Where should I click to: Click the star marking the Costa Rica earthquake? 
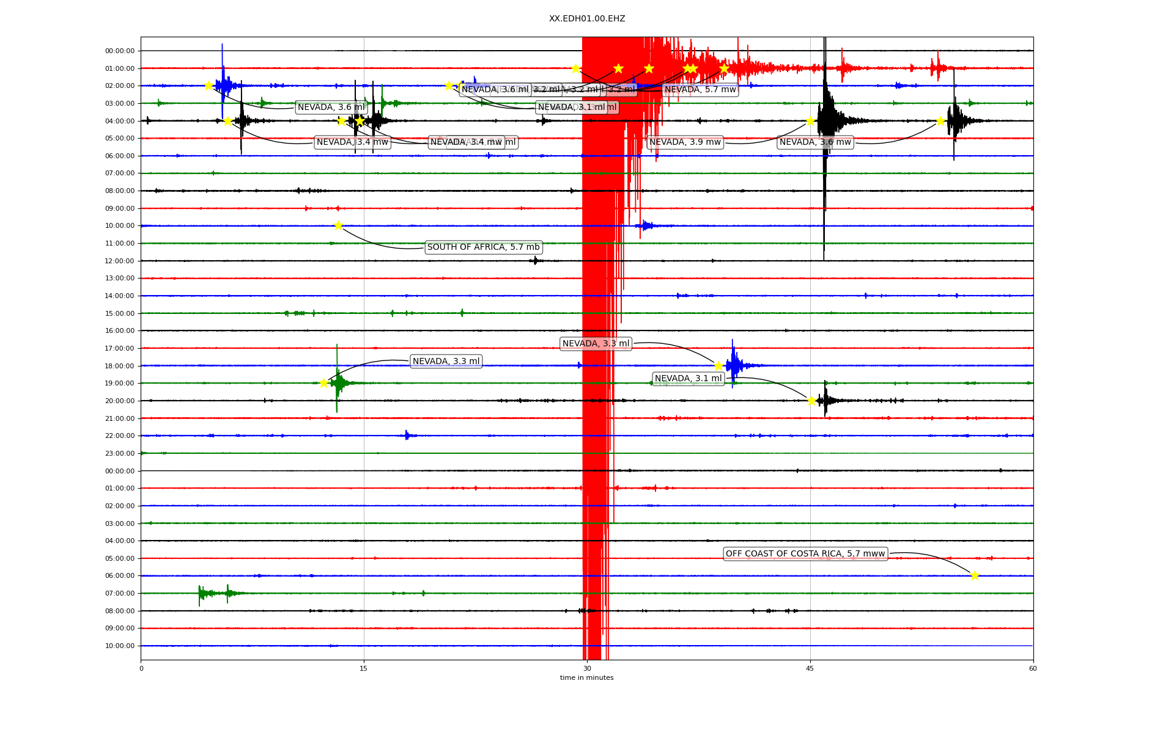[975, 575]
